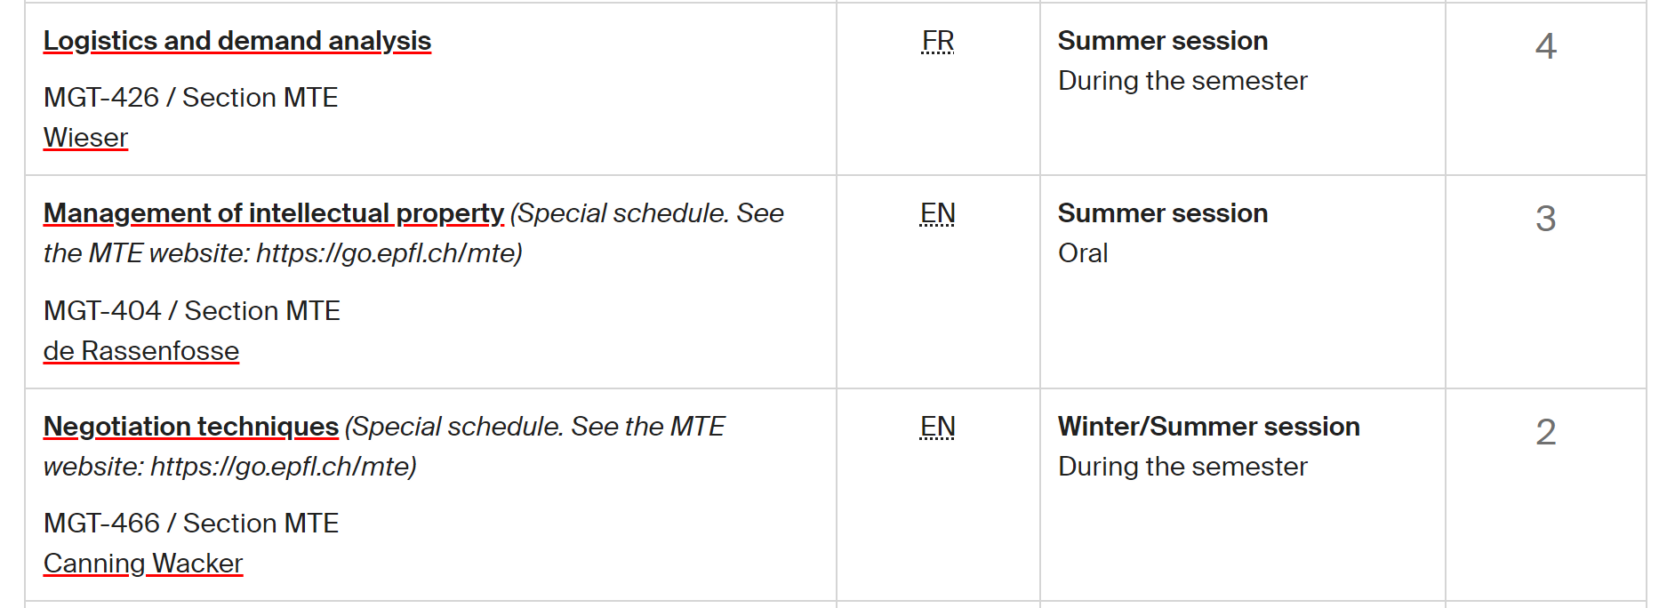Open instructor de Rassenfosse's profile

141,351
